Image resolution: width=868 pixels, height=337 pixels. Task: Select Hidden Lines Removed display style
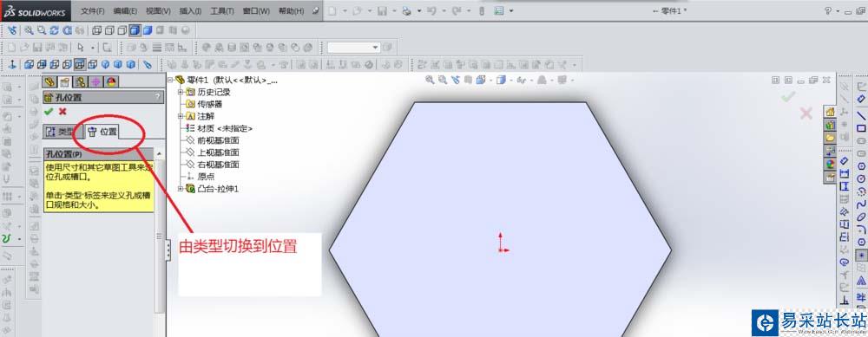122,30
